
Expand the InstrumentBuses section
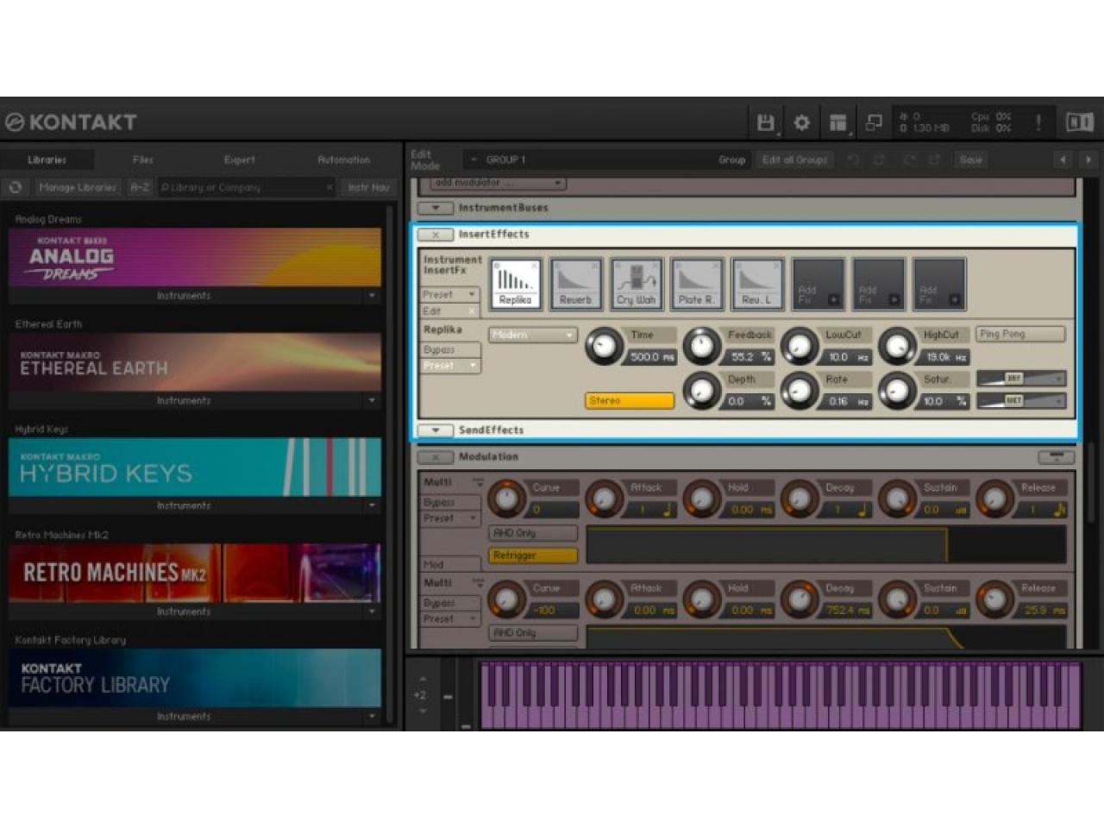[436, 208]
